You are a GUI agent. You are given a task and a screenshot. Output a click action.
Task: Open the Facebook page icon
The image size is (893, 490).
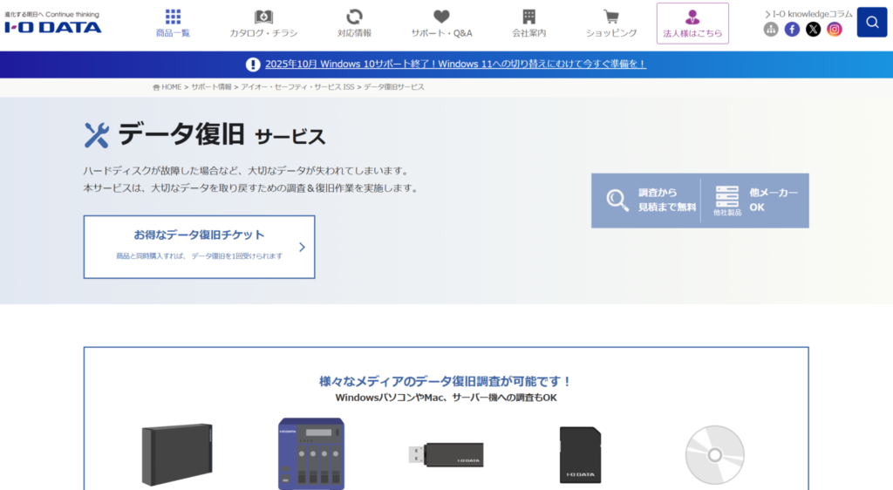(792, 29)
